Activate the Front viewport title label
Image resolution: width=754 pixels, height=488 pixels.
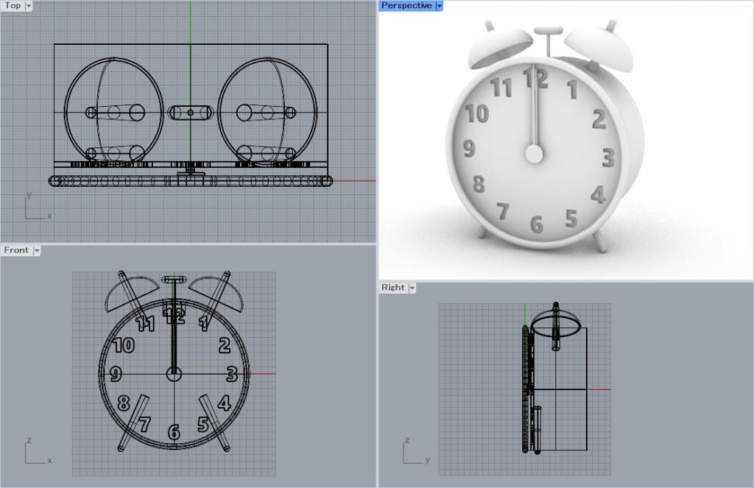[x=16, y=250]
